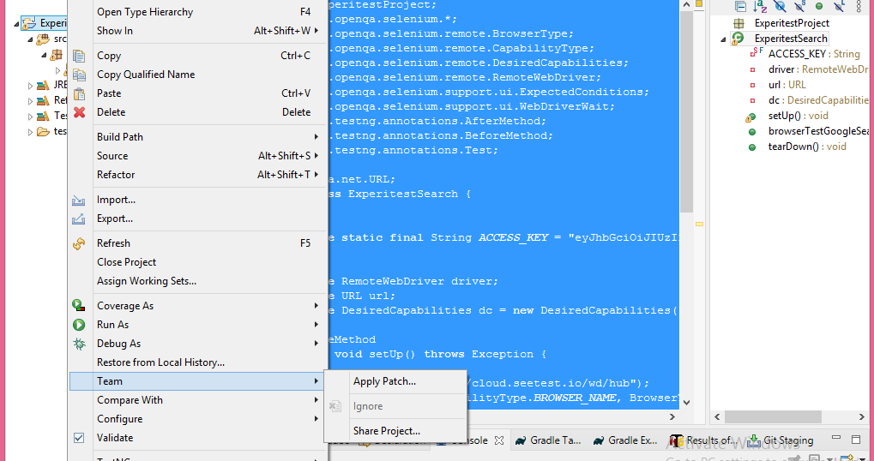Click the Paste clipboard icon
The height and width of the screenshot is (461, 874).
[x=79, y=94]
